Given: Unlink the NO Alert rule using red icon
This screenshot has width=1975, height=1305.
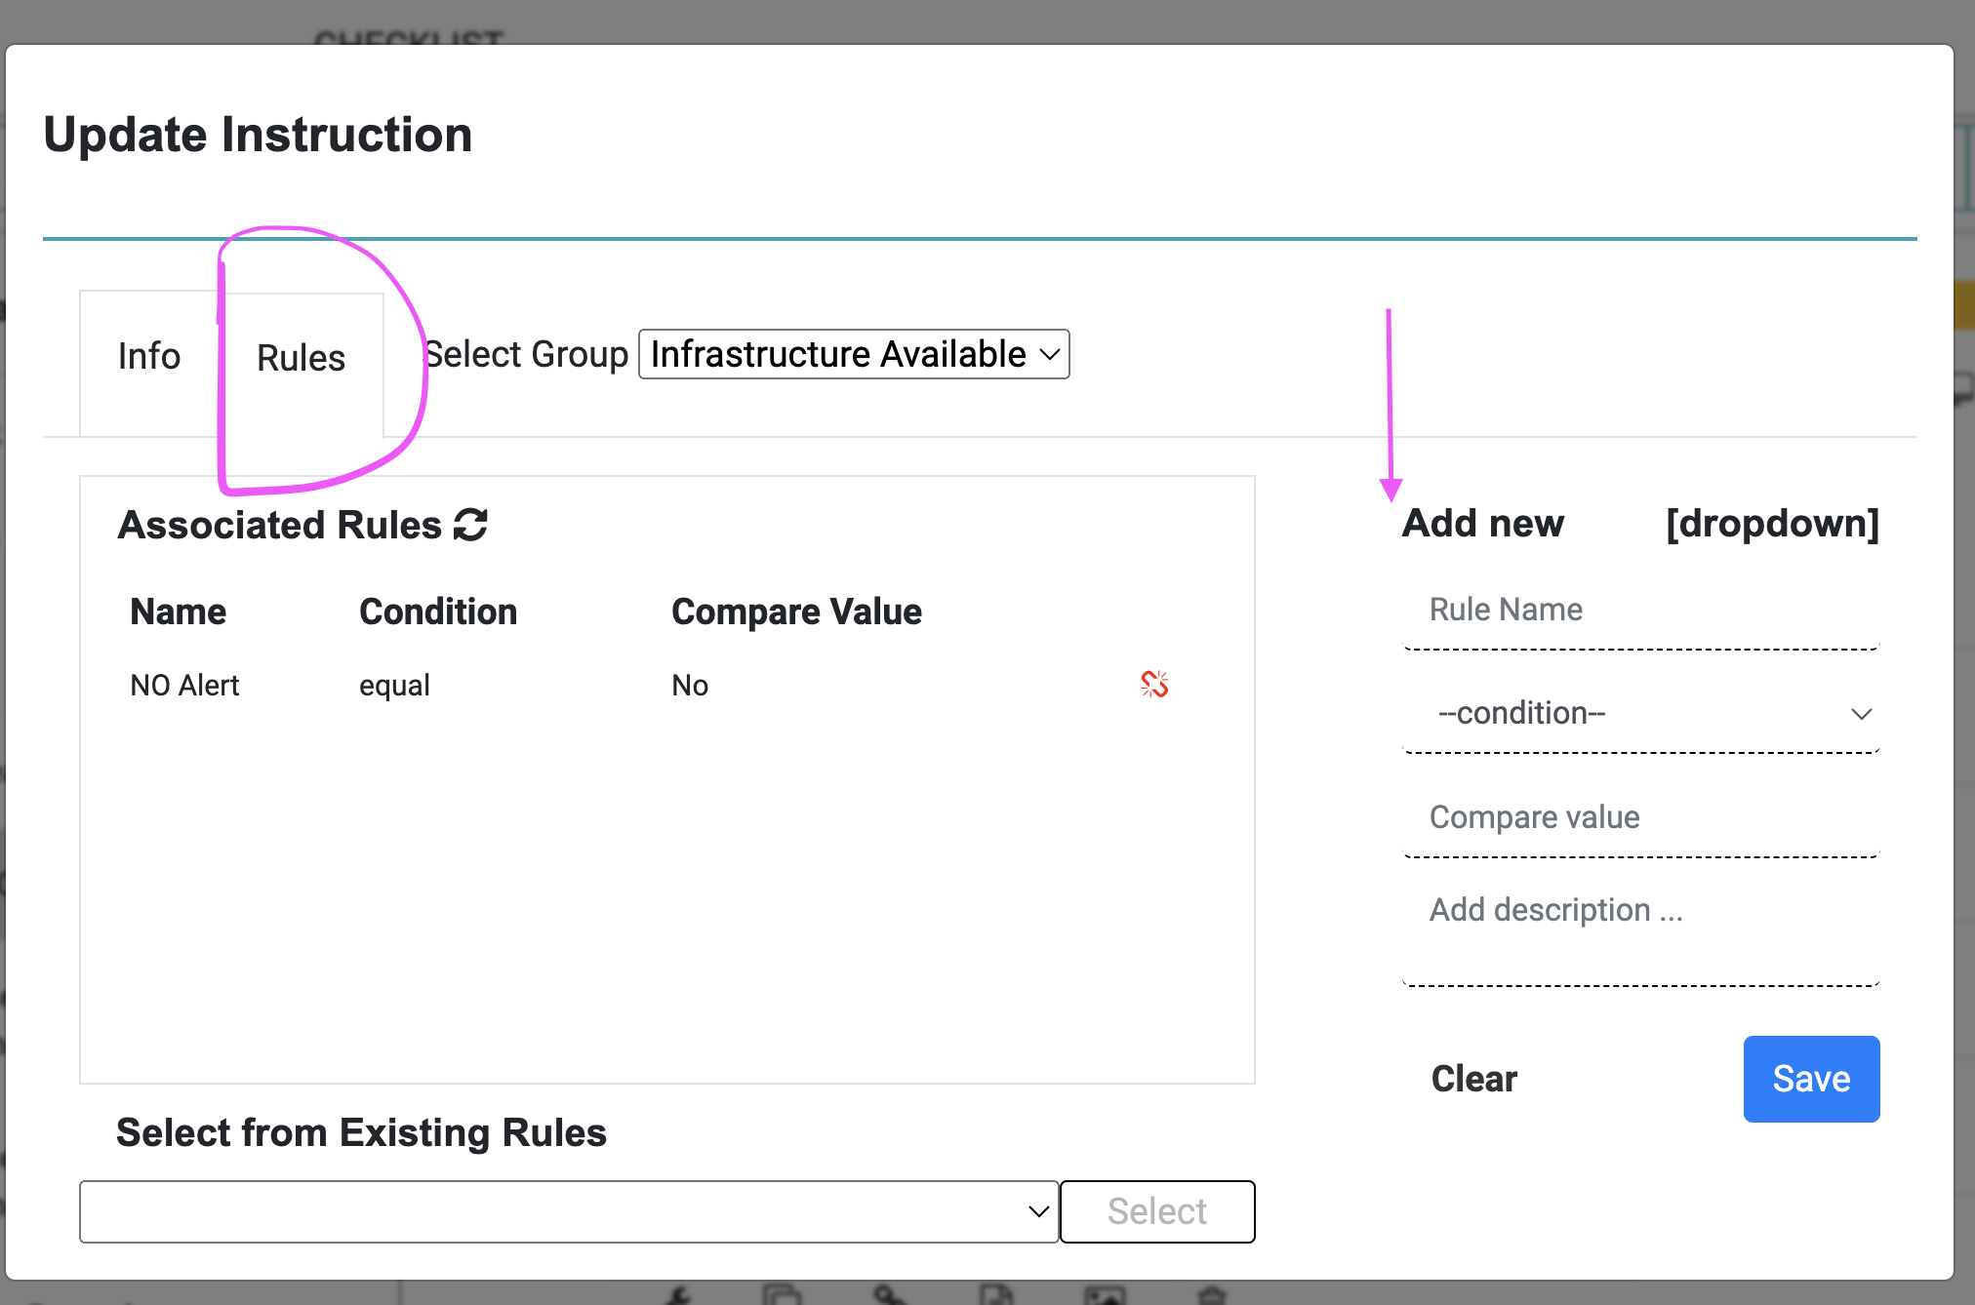Looking at the screenshot, I should click(x=1154, y=685).
